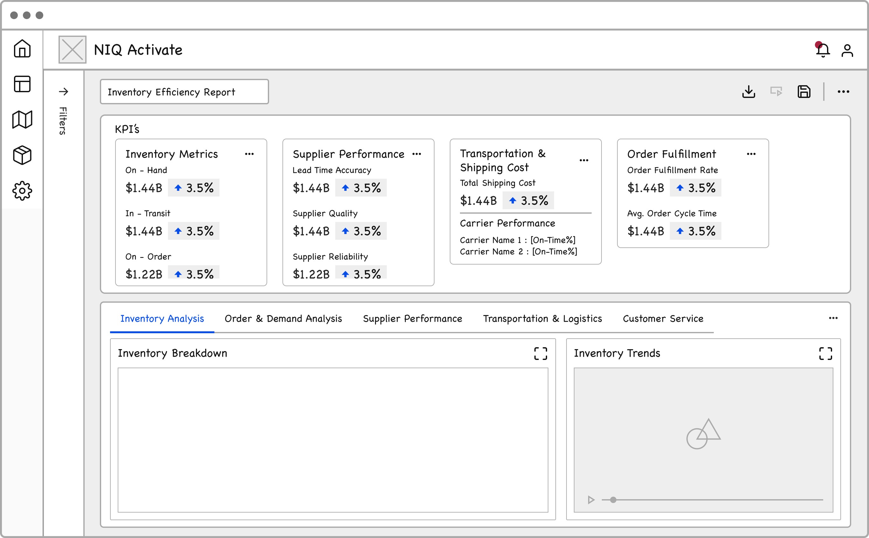Open Inventory Metrics card options menu
The height and width of the screenshot is (538, 869).
pos(249,154)
